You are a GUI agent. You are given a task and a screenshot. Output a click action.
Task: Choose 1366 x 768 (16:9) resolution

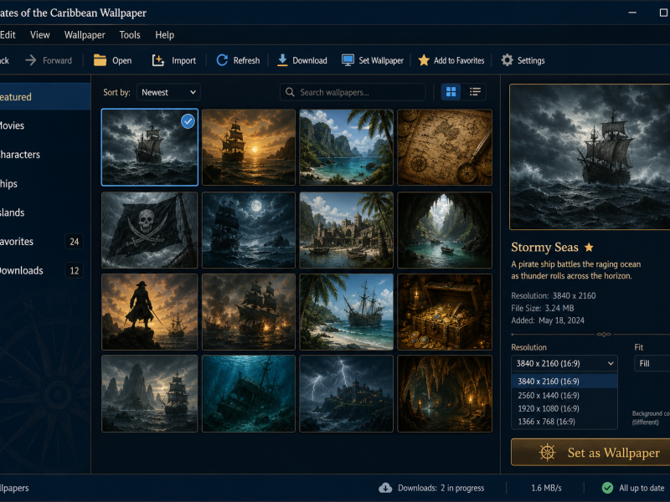coord(564,422)
